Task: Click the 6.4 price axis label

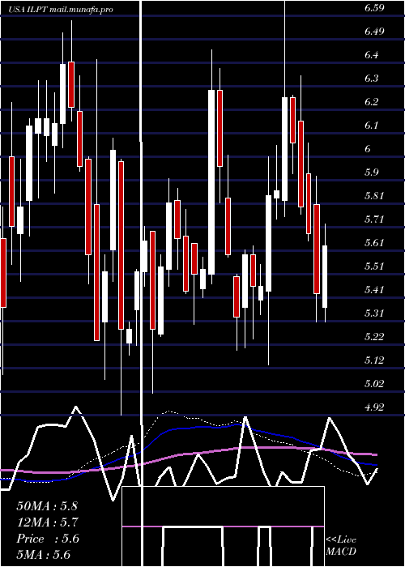Action: pos(372,55)
